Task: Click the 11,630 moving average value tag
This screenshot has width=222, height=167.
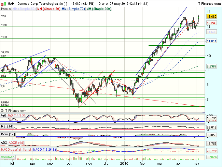Action: pyautogui.click(x=211, y=32)
